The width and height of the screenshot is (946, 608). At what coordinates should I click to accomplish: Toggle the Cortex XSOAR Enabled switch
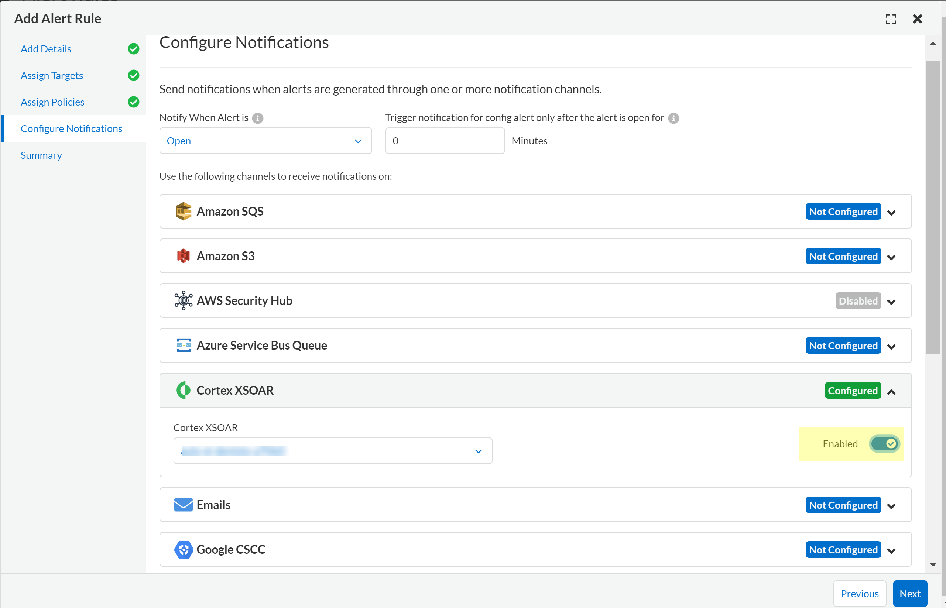pos(884,444)
